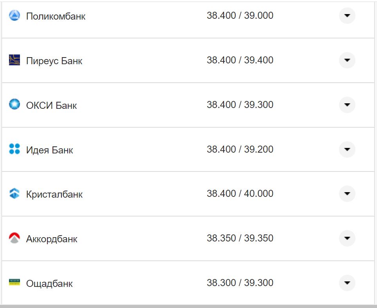This screenshot has height=308, width=377.
Task: Click the Ощадбанк logo icon
Action: click(x=14, y=283)
